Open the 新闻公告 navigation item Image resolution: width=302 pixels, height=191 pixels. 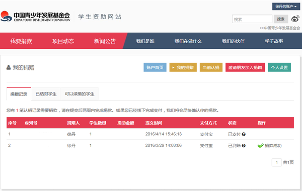[105, 41]
